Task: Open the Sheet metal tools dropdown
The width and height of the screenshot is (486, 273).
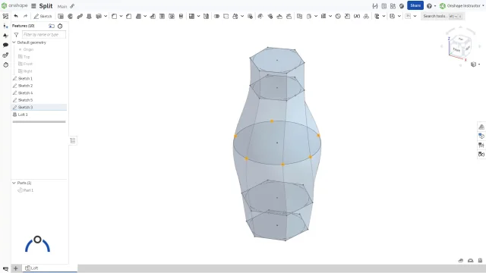Action: pyautogui.click(x=383, y=16)
